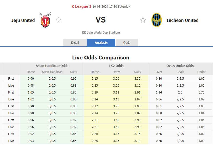Viewport: 213px width, 145px height.
Task: Click the Incheon United team name
Action: [x=182, y=20]
